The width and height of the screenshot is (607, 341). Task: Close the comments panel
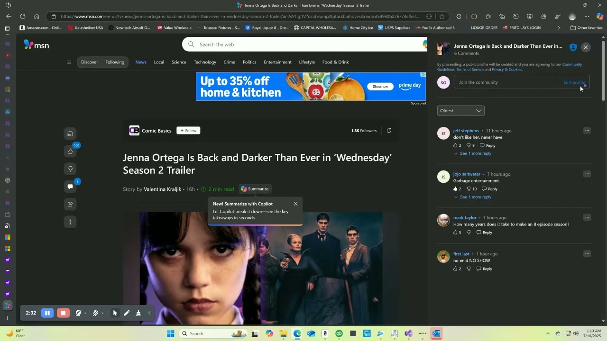(x=586, y=47)
